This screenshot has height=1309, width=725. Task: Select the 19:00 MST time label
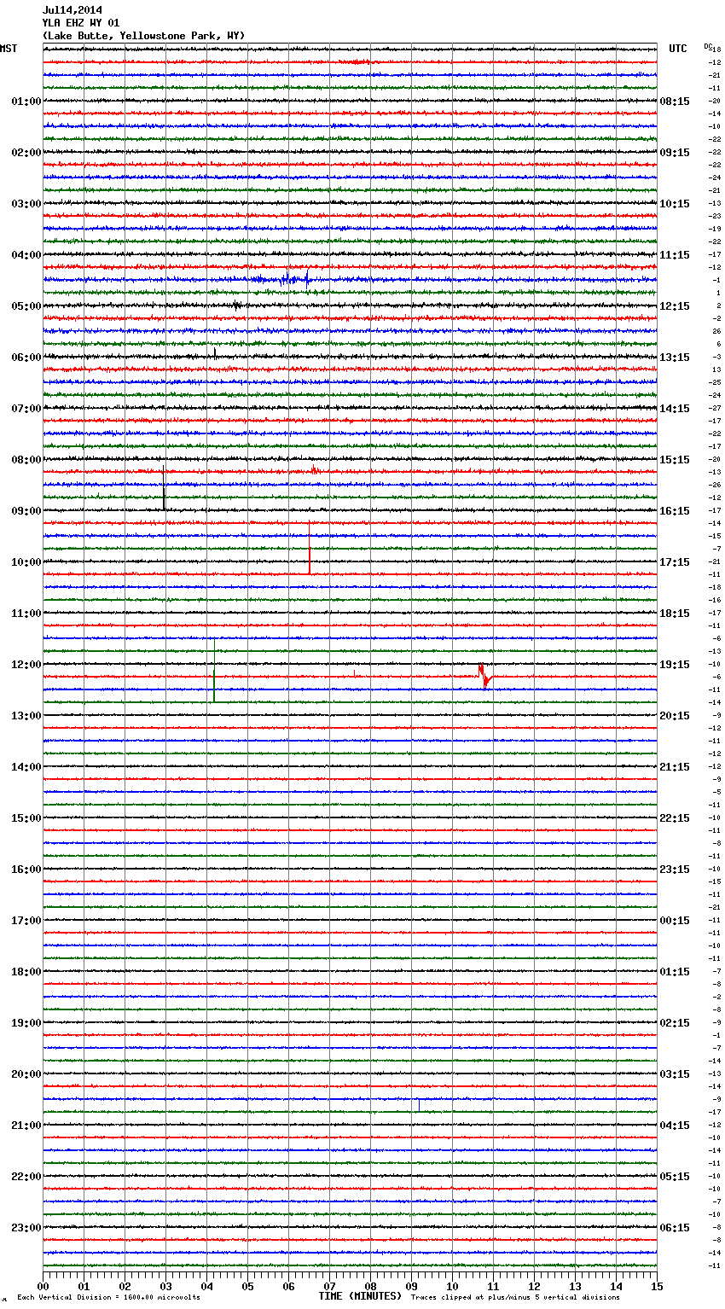coord(26,1023)
